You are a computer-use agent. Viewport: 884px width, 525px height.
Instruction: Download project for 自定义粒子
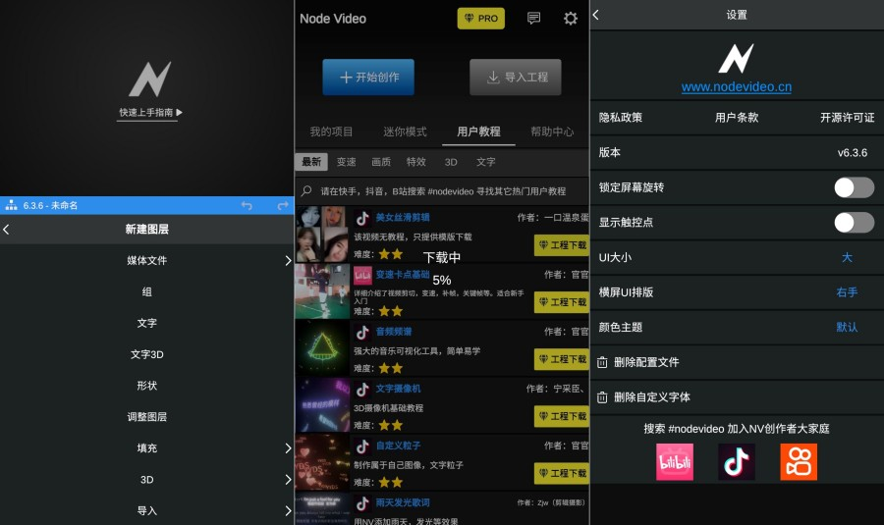(x=562, y=473)
